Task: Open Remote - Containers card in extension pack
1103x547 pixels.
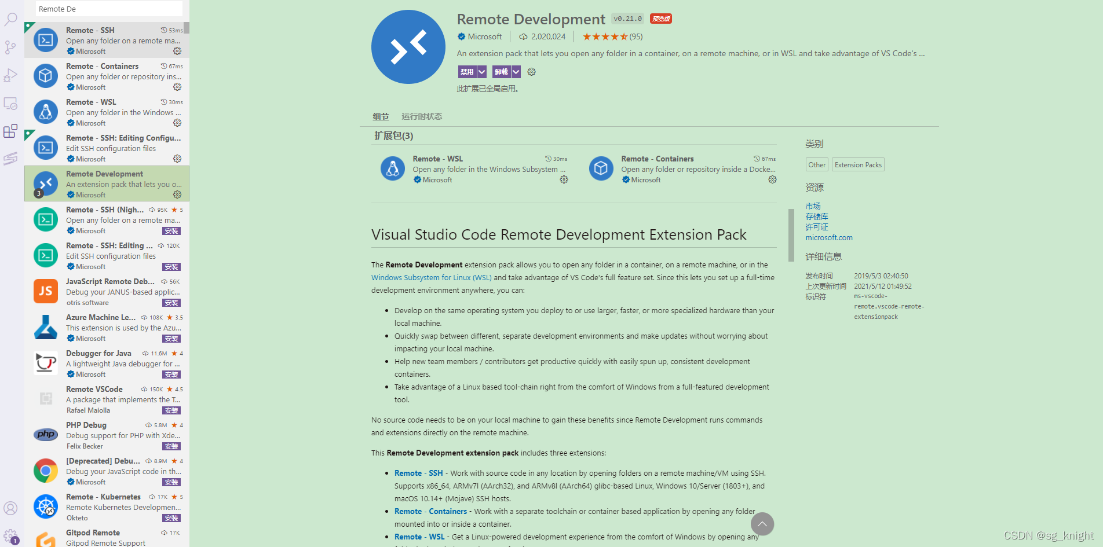Action: (x=684, y=169)
